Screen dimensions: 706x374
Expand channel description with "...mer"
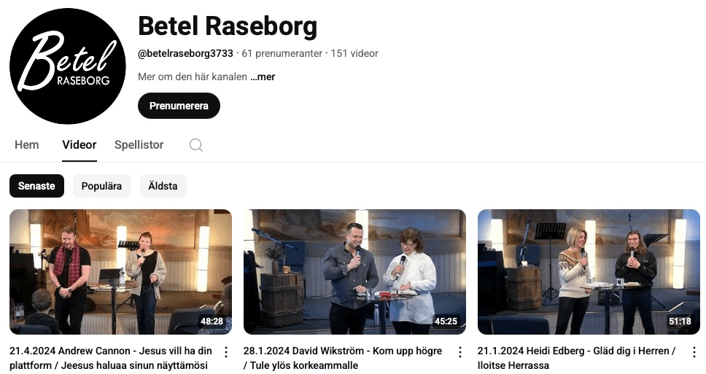[257, 77]
